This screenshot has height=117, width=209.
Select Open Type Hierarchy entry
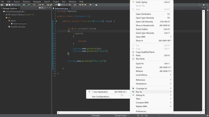click(x=152, y=18)
